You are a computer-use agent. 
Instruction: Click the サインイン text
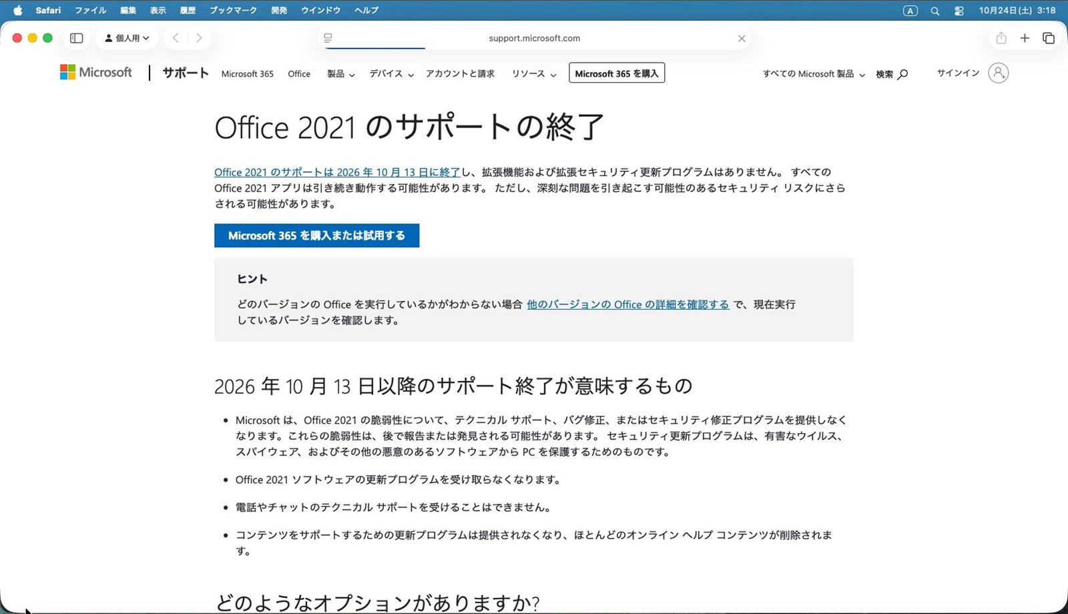click(x=958, y=73)
